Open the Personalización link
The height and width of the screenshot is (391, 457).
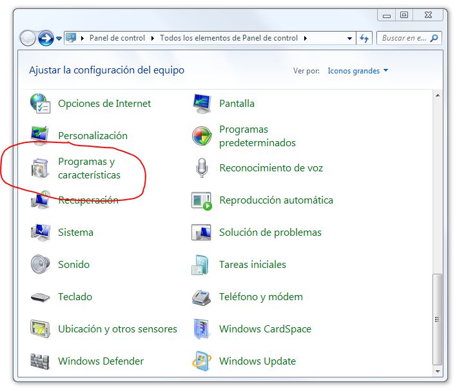tap(93, 136)
